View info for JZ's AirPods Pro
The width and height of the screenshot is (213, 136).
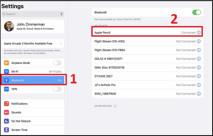[x=199, y=85]
